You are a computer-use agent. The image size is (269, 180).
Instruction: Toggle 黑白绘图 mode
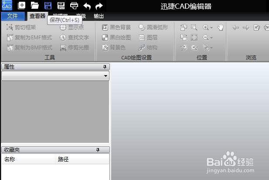tap(116, 37)
